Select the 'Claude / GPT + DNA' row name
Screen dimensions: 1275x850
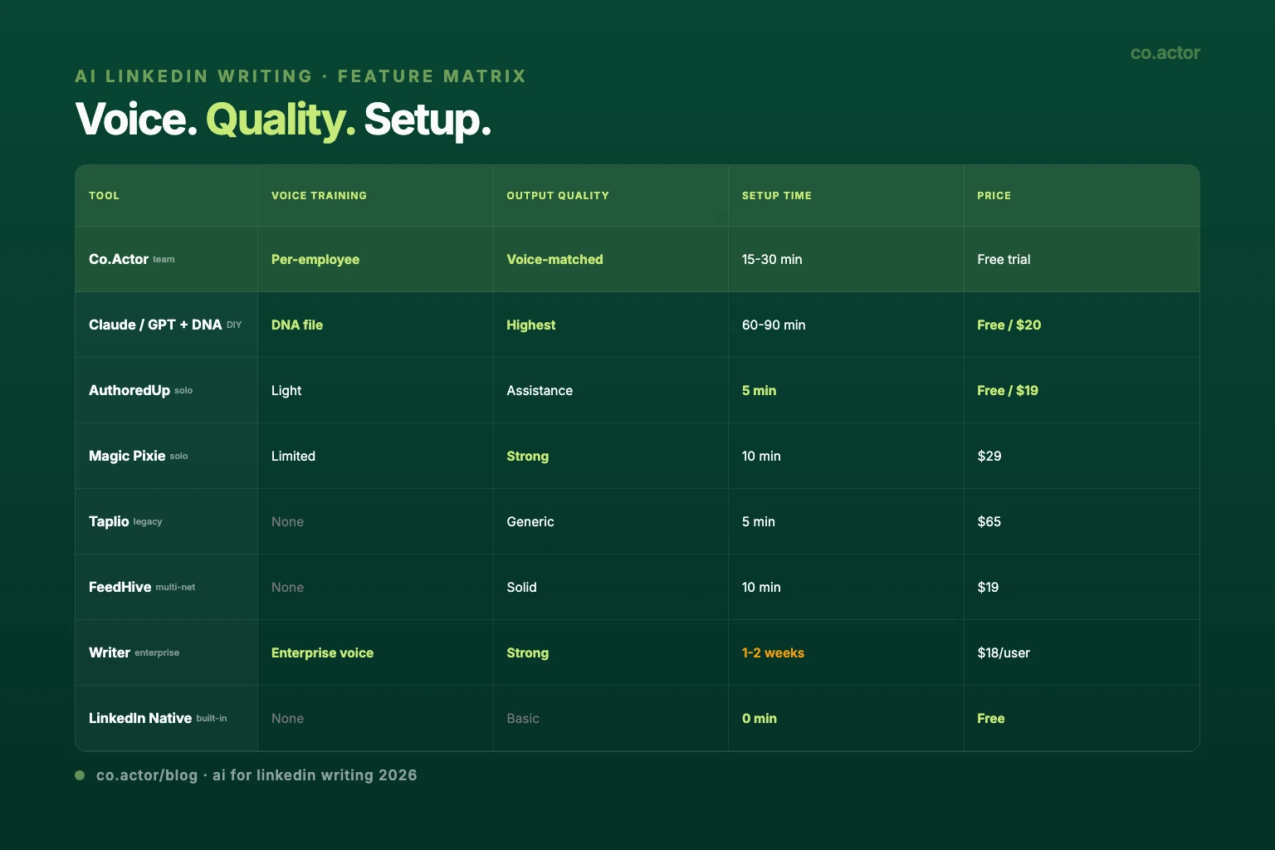pyautogui.click(x=155, y=325)
